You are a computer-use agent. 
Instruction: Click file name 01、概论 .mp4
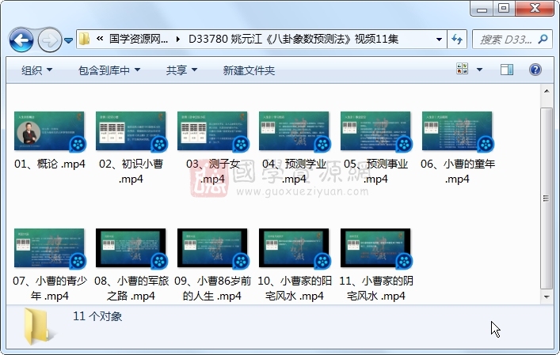pos(50,164)
